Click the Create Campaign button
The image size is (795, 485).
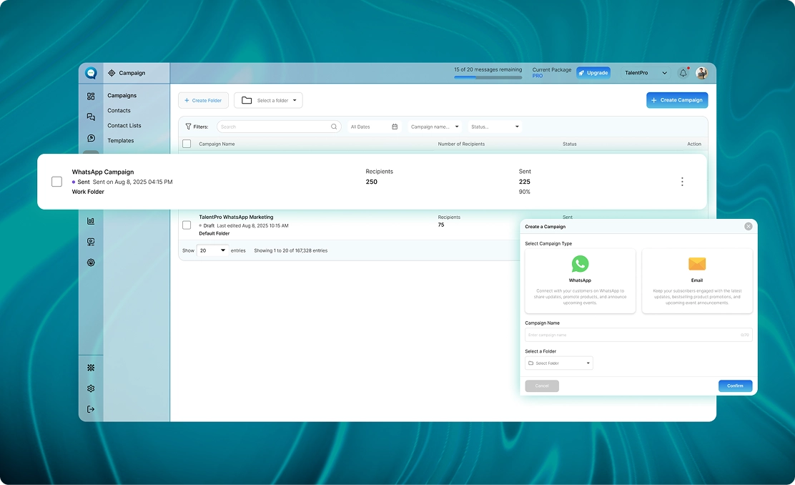pos(677,100)
